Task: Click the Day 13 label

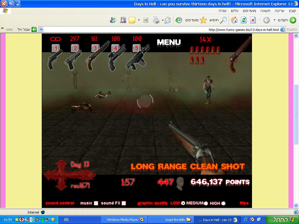Action: click(x=80, y=164)
